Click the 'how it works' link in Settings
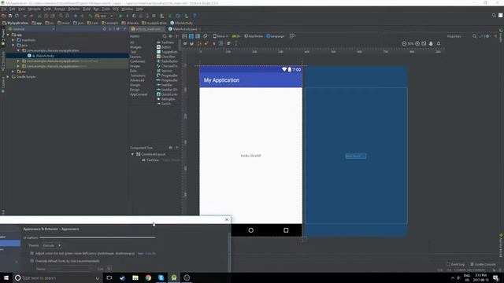Viewport: 504px width, 283px height. [x=146, y=253]
